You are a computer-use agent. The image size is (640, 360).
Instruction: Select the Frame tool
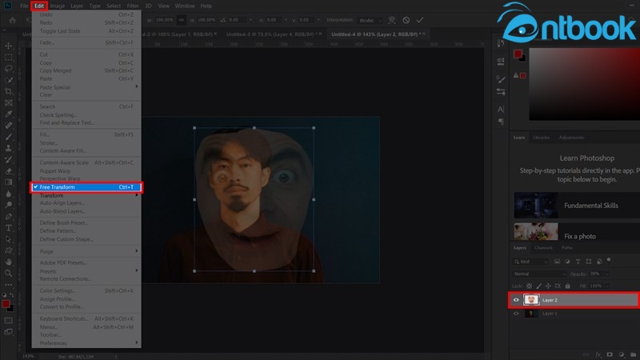pyautogui.click(x=9, y=103)
